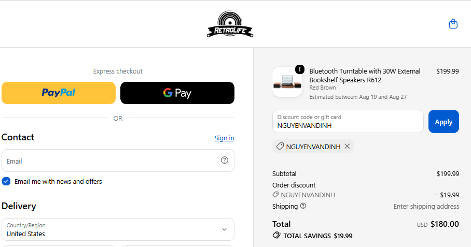Pay with Google Pay
The height and width of the screenshot is (247, 471).
[x=177, y=93]
